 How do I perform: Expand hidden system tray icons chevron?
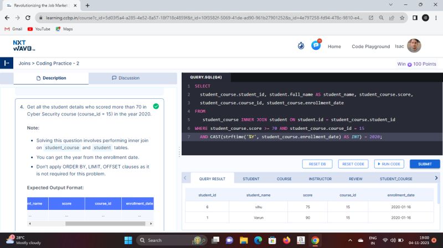click(x=350, y=240)
